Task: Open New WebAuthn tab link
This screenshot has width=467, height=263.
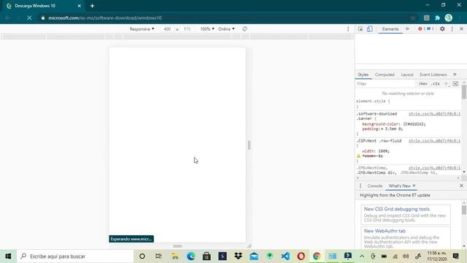Action: (385, 231)
